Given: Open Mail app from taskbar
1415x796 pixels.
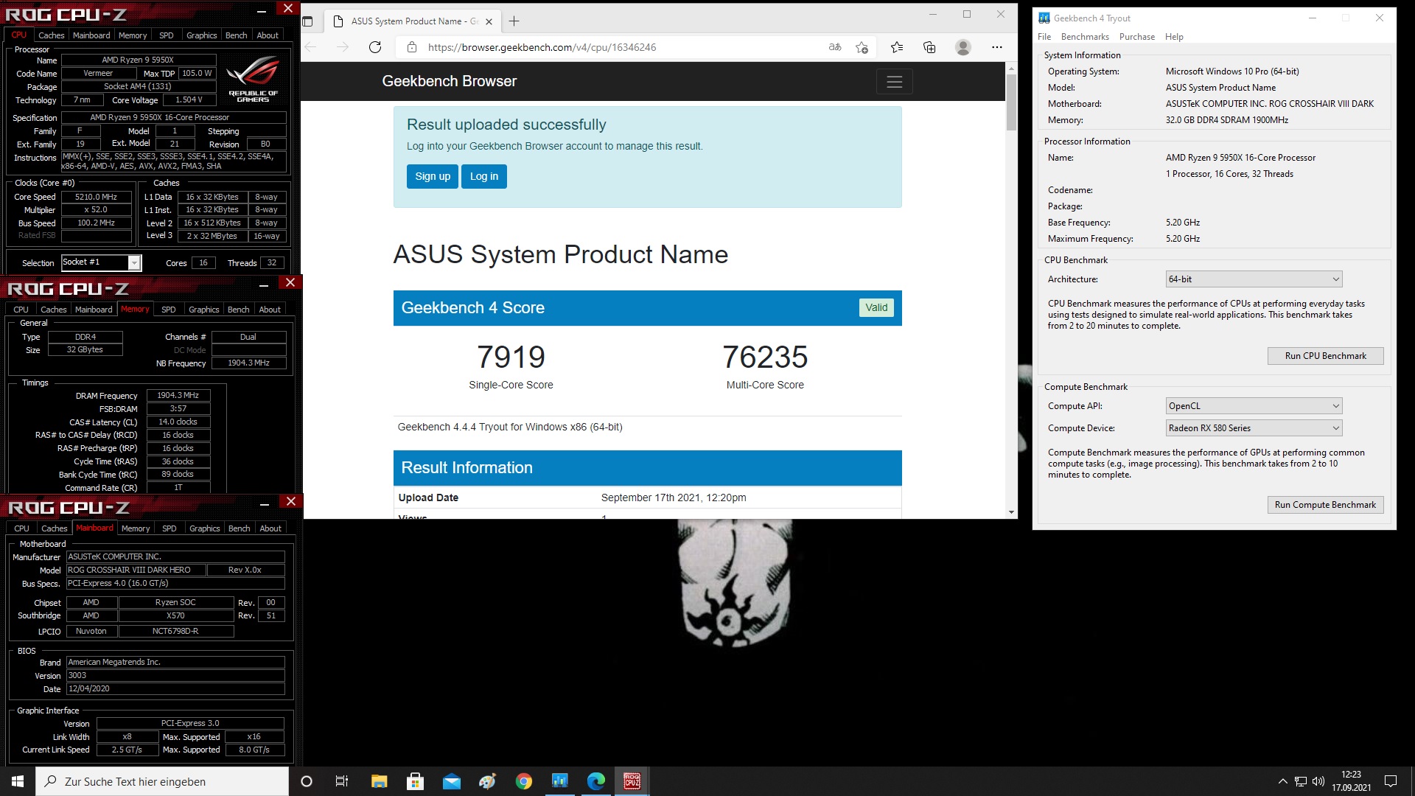Looking at the screenshot, I should pos(451,781).
